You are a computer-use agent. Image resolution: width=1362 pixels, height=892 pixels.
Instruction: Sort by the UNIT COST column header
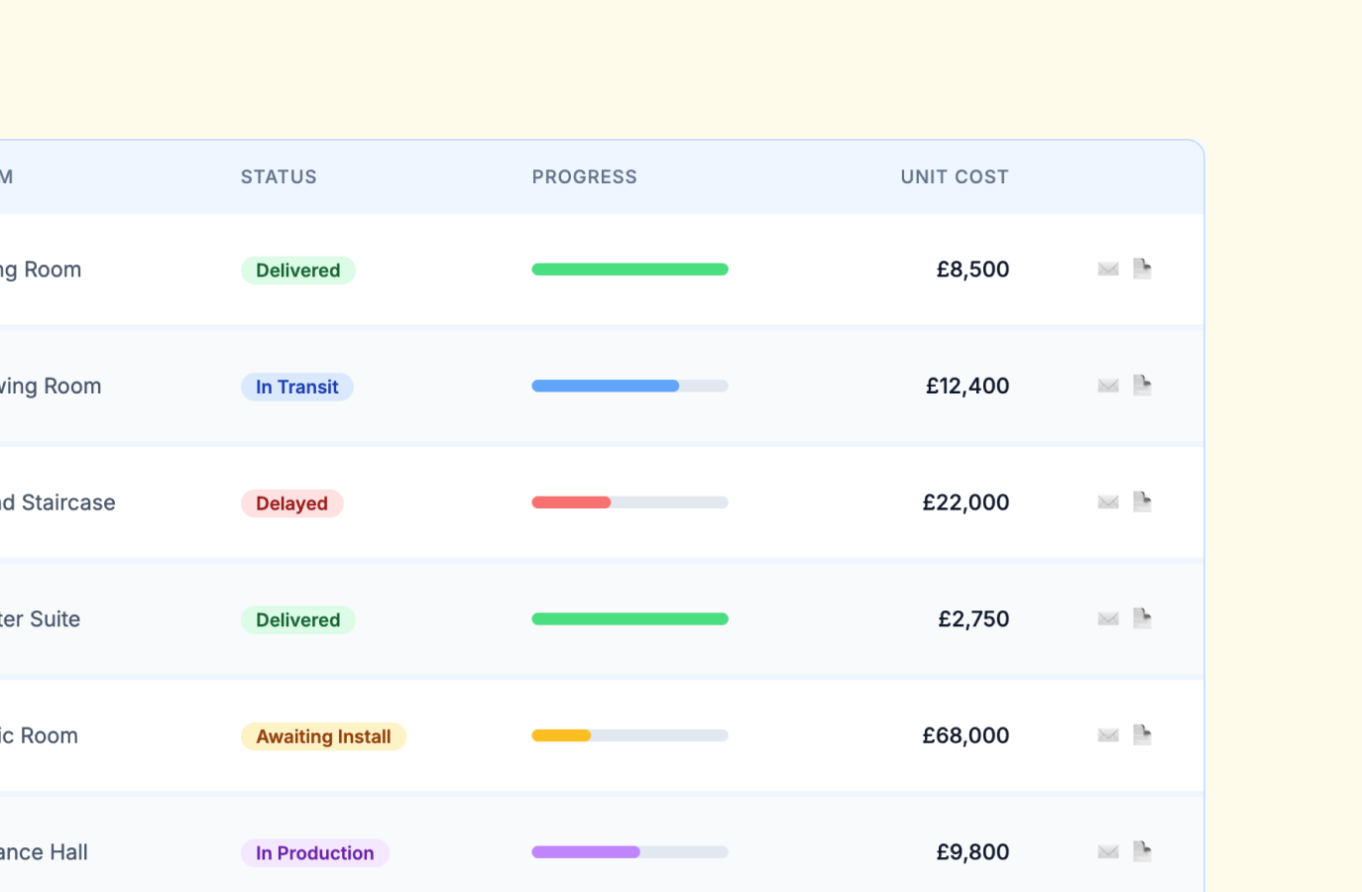(x=955, y=176)
